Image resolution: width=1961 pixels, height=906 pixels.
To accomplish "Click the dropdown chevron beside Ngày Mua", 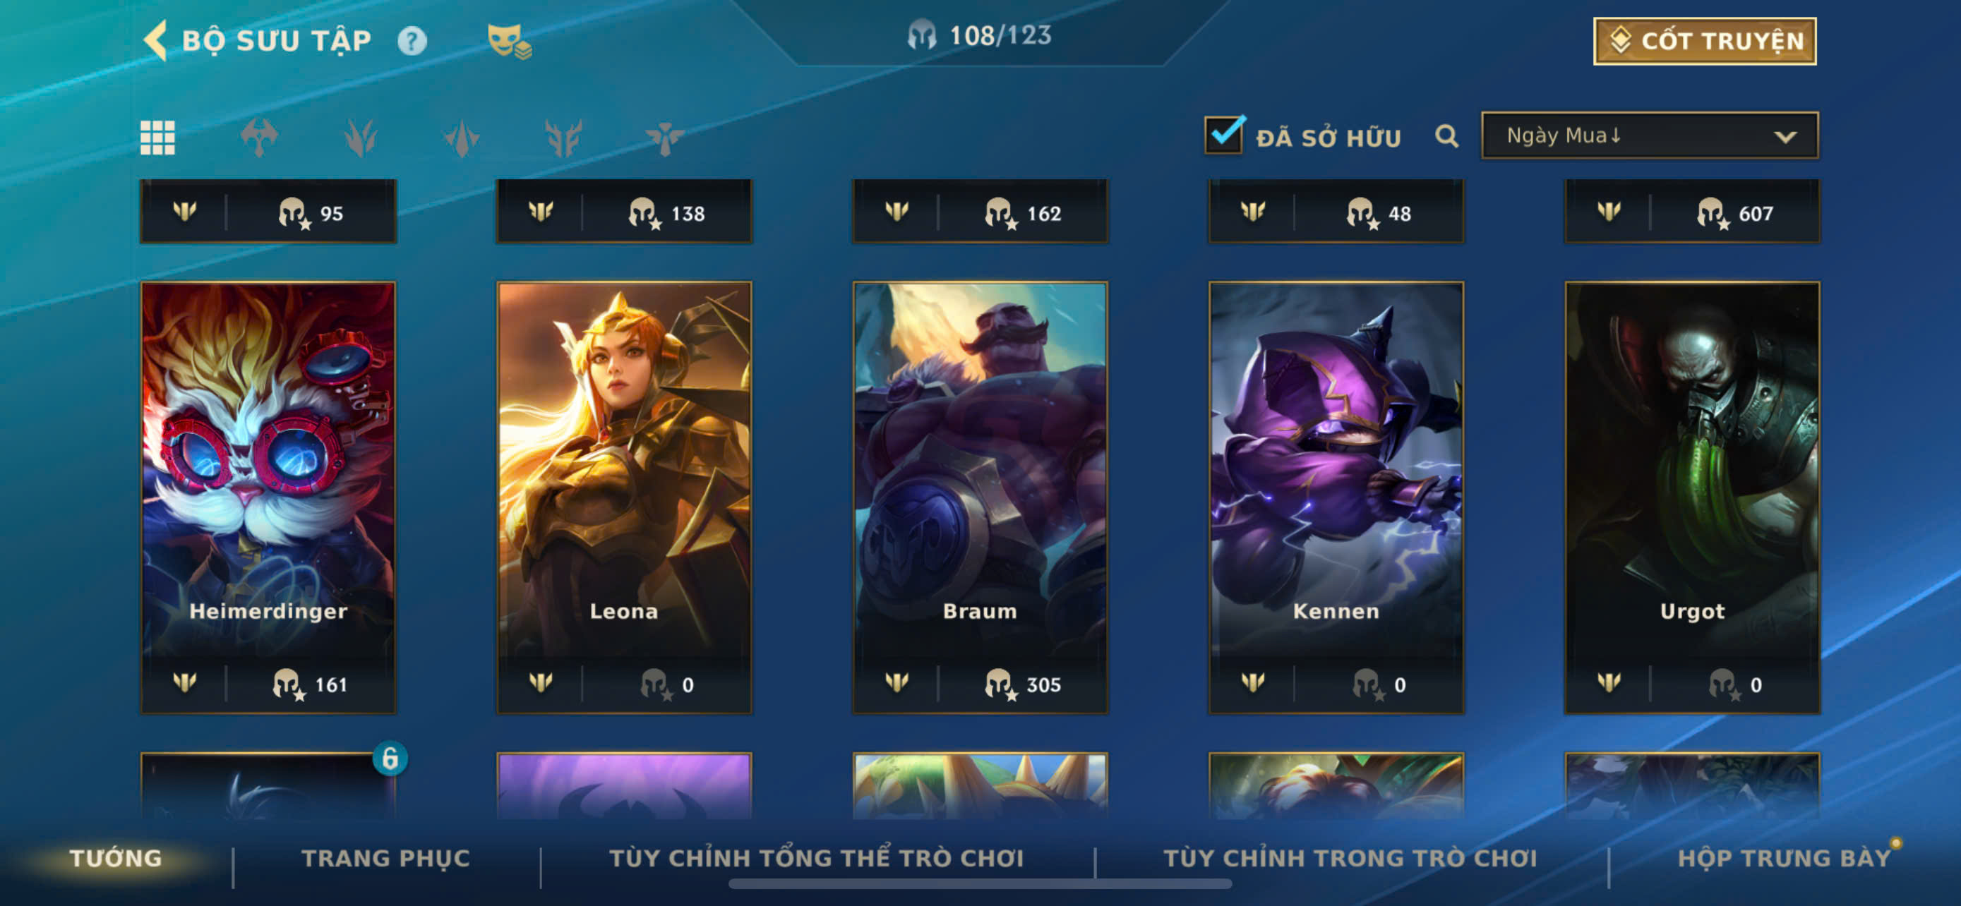I will pos(1785,137).
